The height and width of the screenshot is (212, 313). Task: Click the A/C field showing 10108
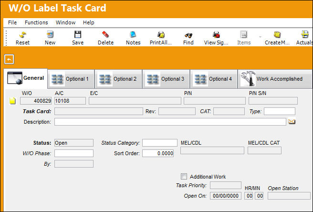(x=70, y=101)
